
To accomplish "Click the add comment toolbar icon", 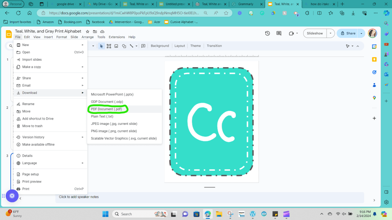I will [x=143, y=46].
